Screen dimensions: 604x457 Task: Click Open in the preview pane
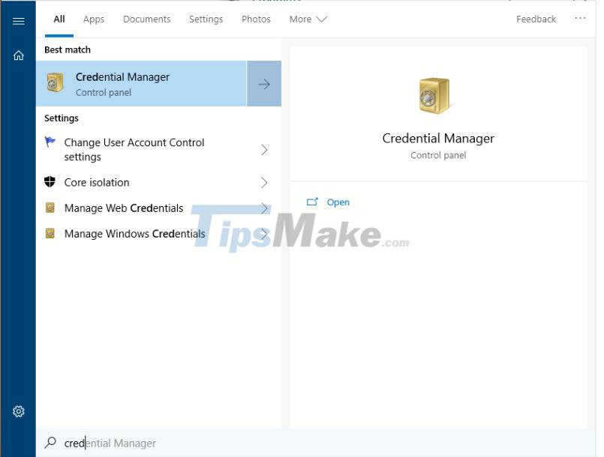(x=338, y=202)
